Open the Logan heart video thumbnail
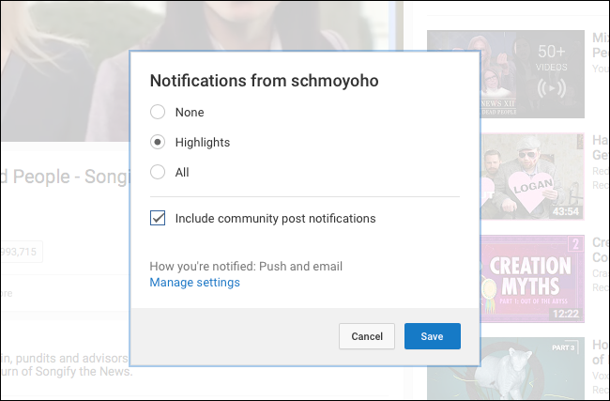 tap(506, 176)
